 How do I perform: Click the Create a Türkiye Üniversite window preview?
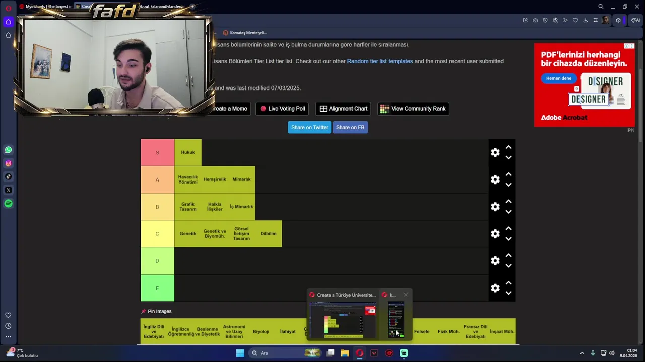click(343, 314)
